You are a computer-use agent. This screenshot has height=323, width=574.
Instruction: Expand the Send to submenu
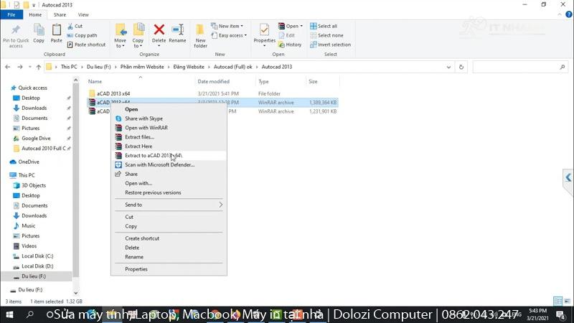[x=169, y=205]
